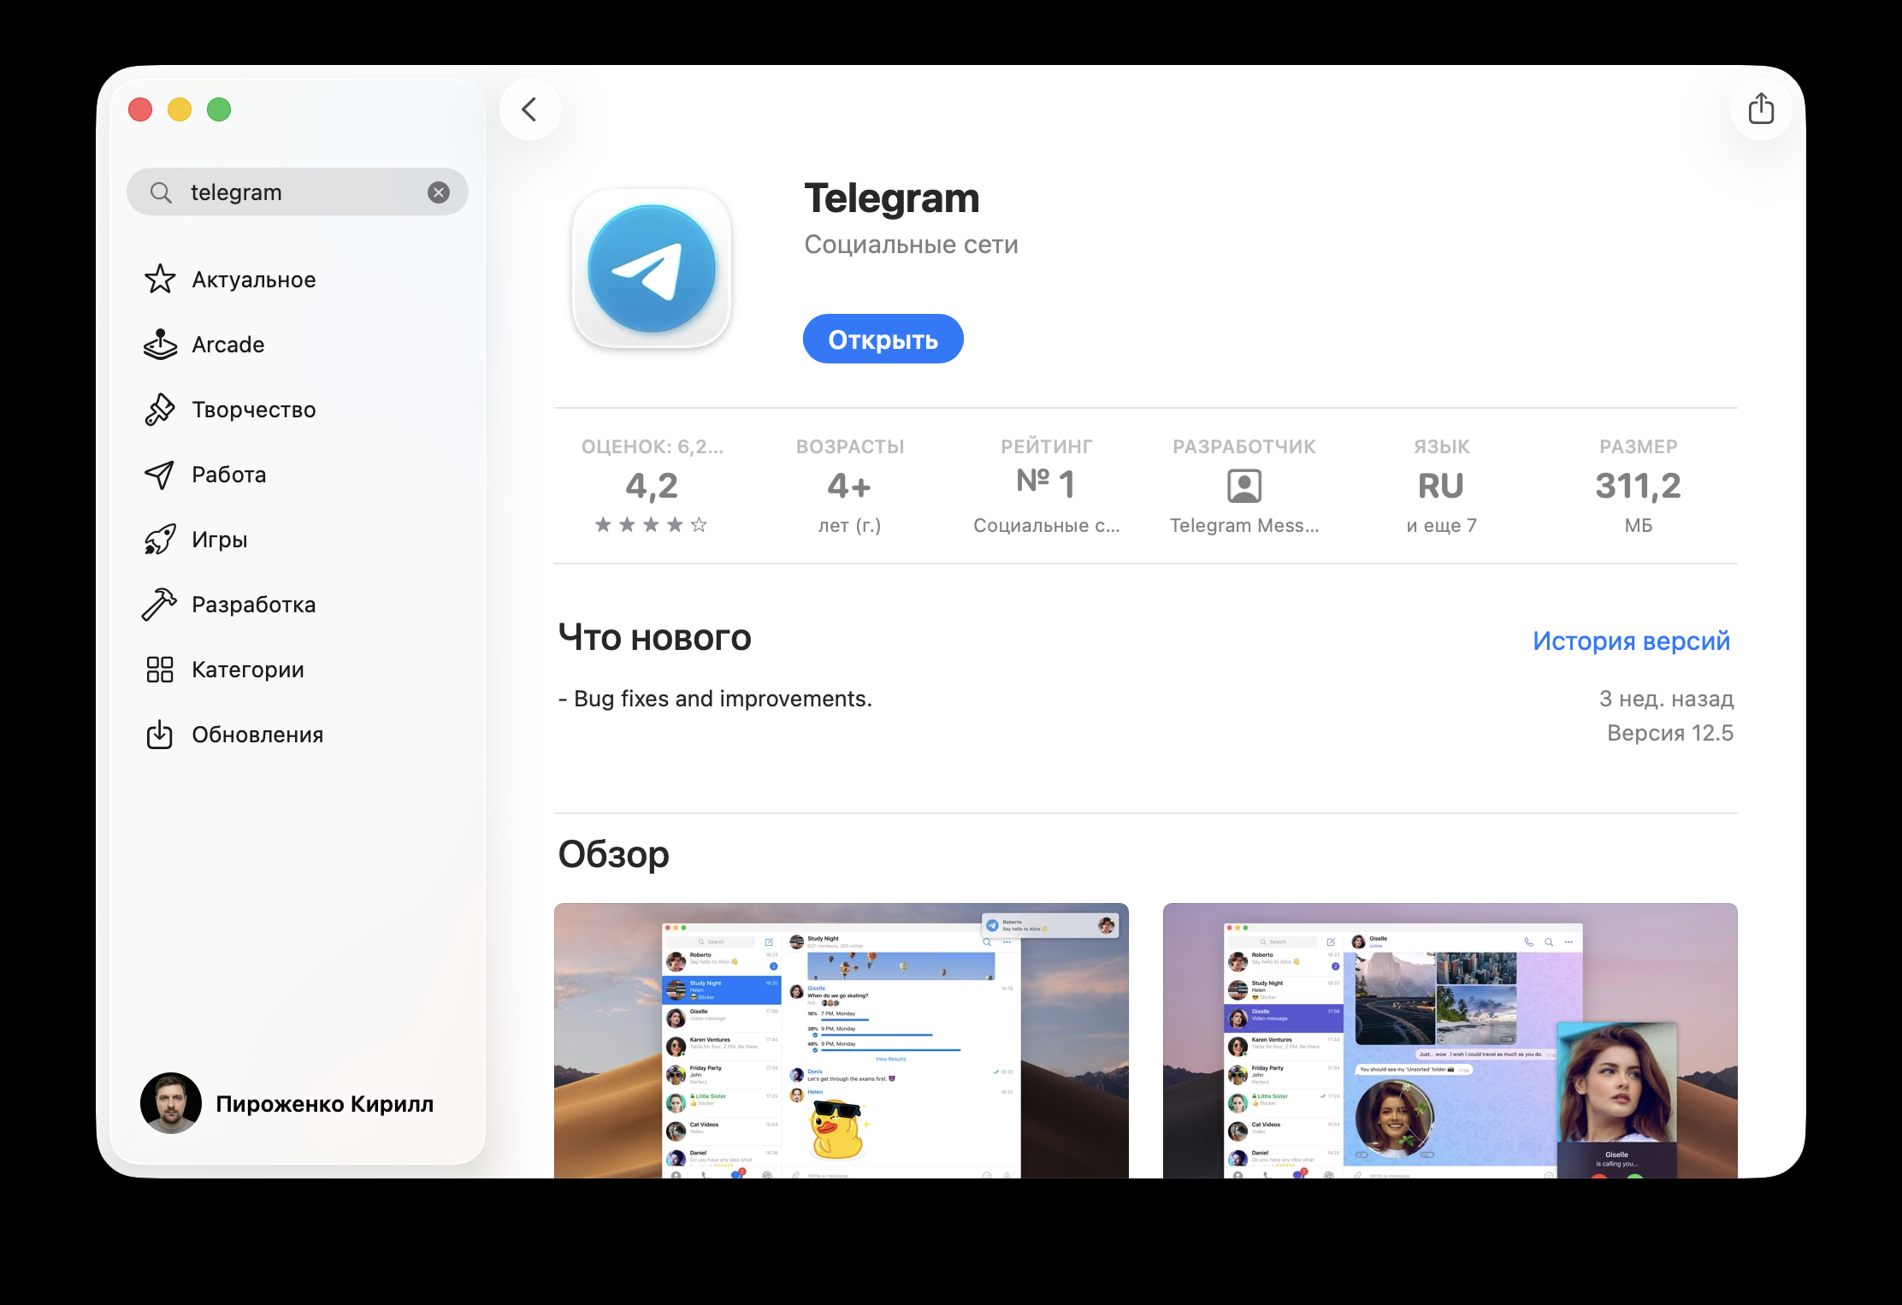Check updates via the Обновления icon
The width and height of the screenshot is (1902, 1305).
[x=160, y=735]
